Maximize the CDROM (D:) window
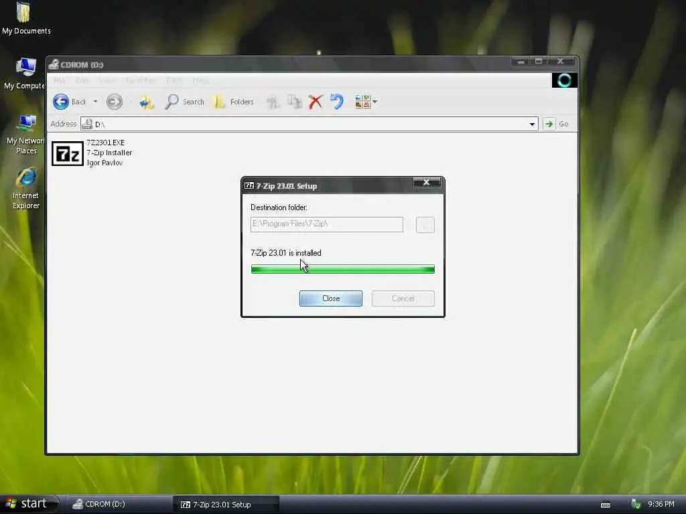 tap(539, 62)
